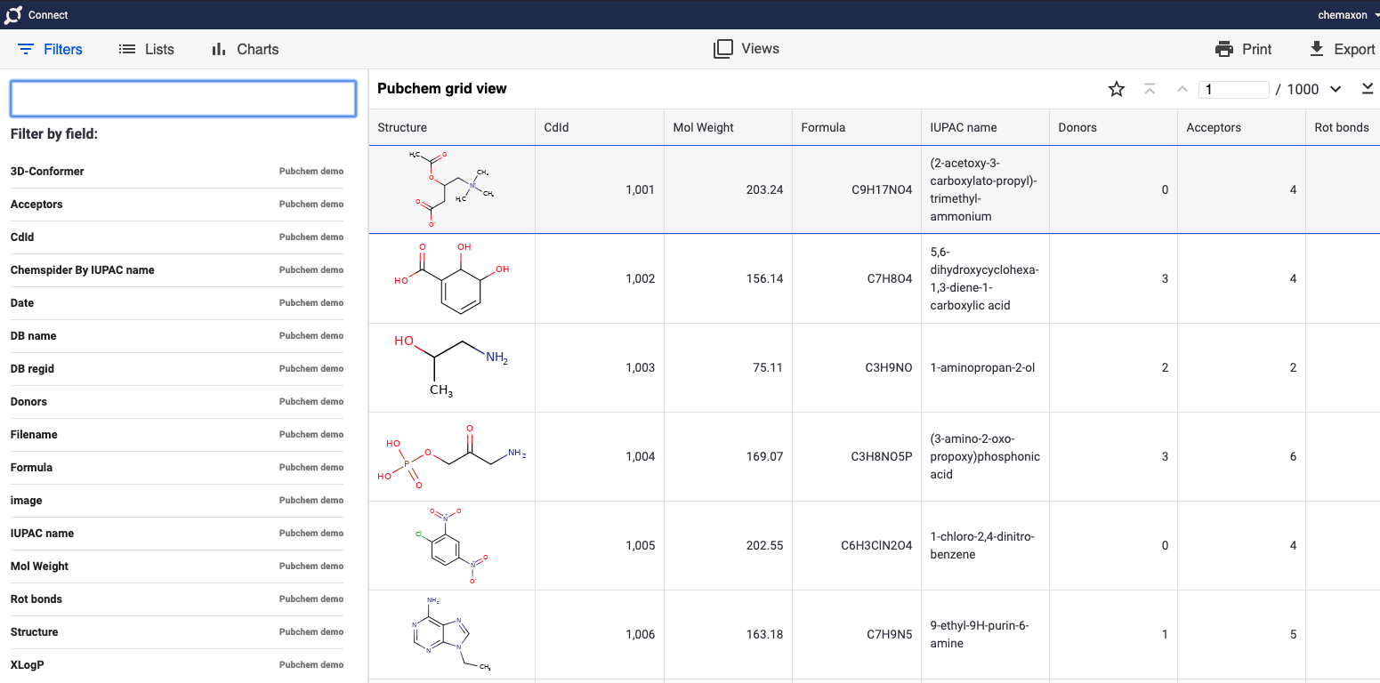Select the Date filter field
This screenshot has height=683, width=1380.
(x=177, y=303)
